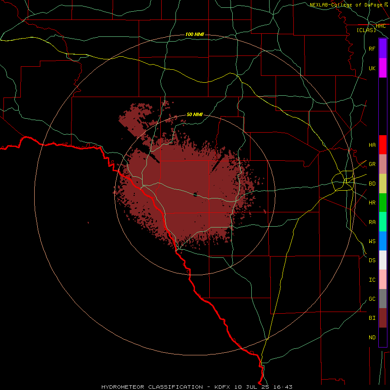Image resolution: width=390 pixels, height=390 pixels.
Task: Click the white DS legend swatch
Action: point(383,260)
